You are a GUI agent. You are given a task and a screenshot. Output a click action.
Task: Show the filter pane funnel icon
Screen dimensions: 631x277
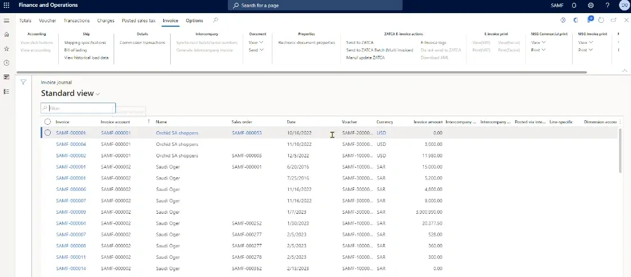23,82
